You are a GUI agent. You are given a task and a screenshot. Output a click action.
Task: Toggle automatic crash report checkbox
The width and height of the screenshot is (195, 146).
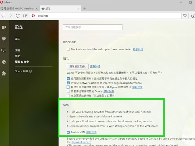(68, 91)
